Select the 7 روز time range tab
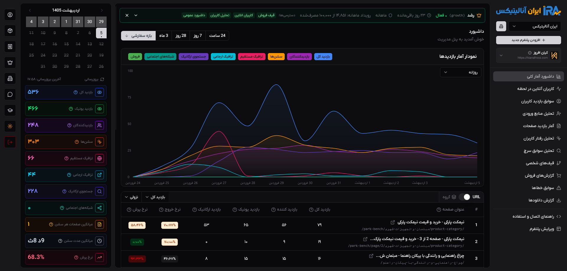The height and width of the screenshot is (271, 567). [198, 36]
